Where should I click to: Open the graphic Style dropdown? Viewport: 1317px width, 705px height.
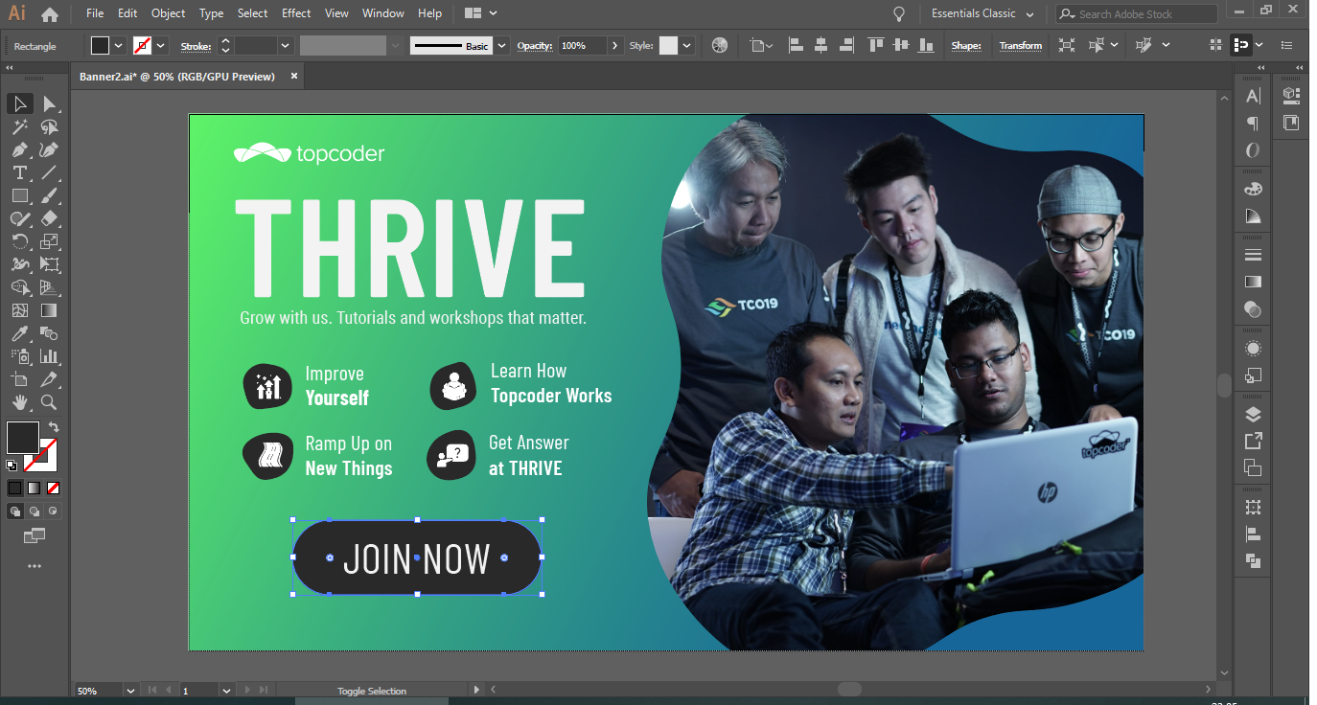coord(686,45)
